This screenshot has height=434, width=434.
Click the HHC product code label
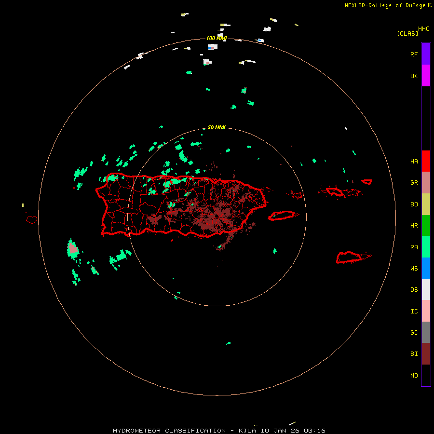coord(423,28)
